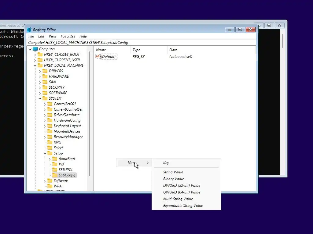
Task: Collapse the SYSTEM node
Action: click(40, 98)
